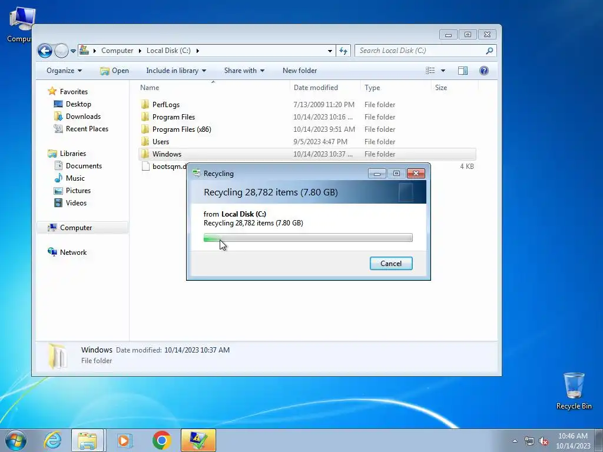Click Libraries in the navigation pane
The width and height of the screenshot is (603, 452).
click(x=72, y=154)
